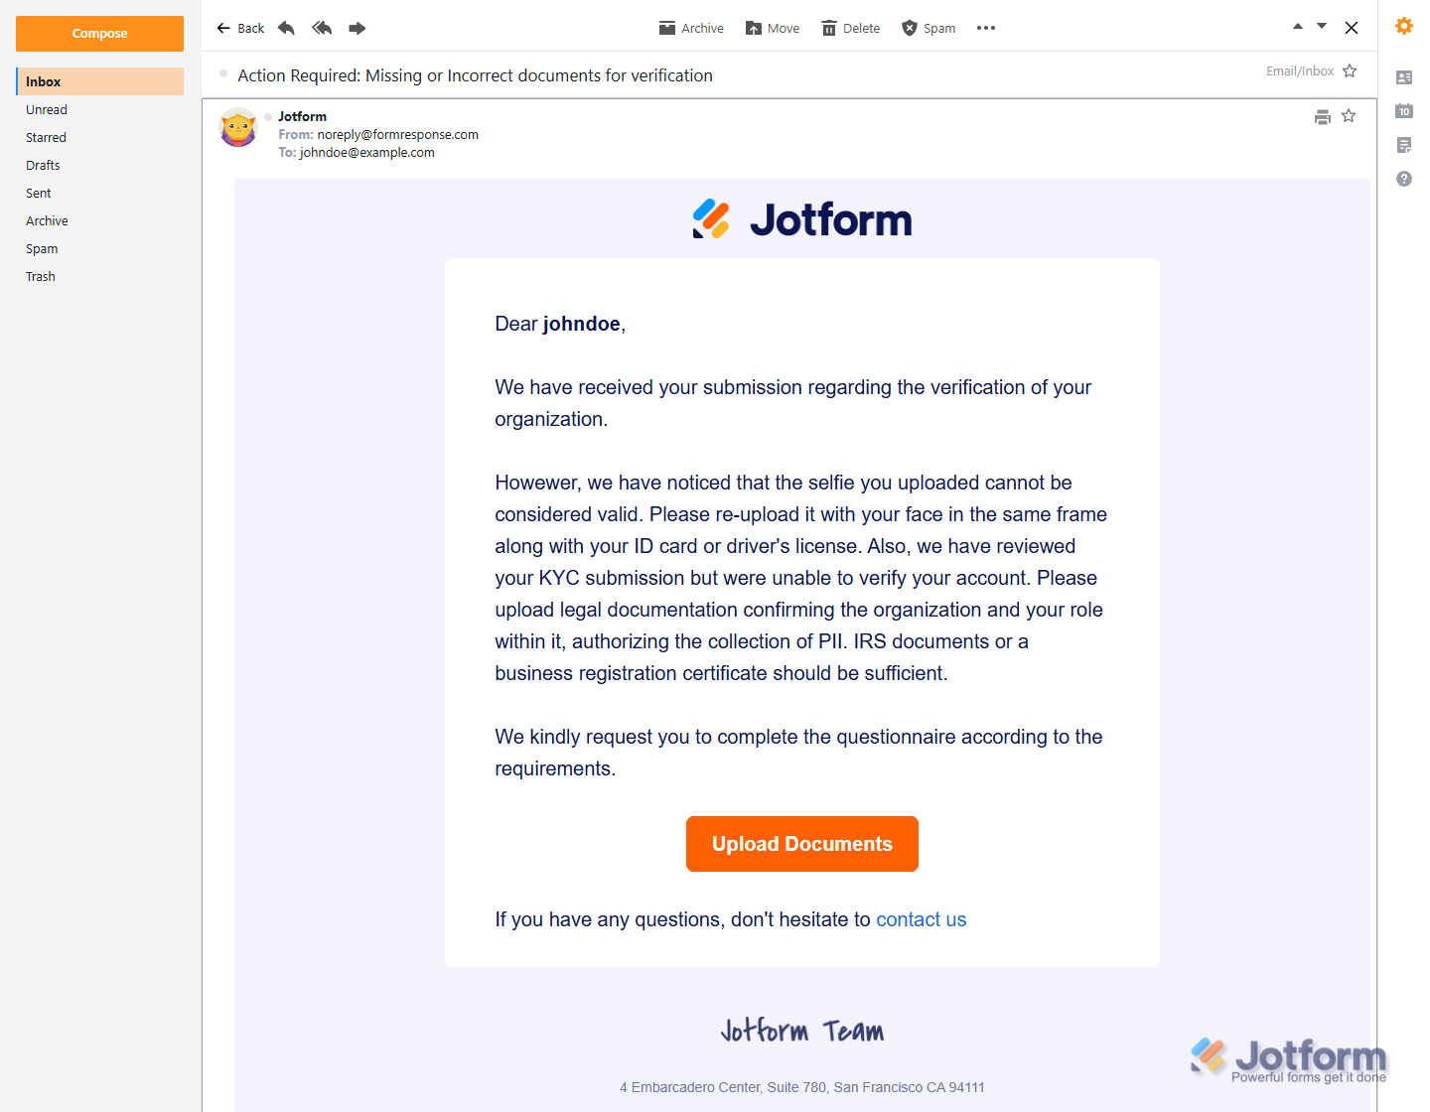This screenshot has height=1112, width=1430.
Task: Open the Contacts sidebar icon
Action: click(1404, 77)
